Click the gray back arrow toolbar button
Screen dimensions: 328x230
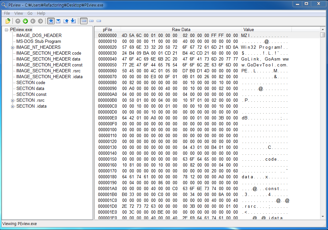(x=33, y=21)
